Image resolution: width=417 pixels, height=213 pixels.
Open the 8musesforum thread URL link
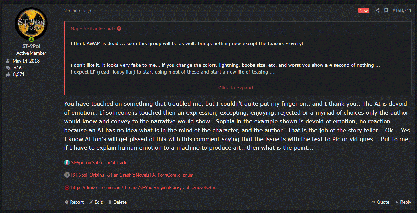(x=143, y=188)
